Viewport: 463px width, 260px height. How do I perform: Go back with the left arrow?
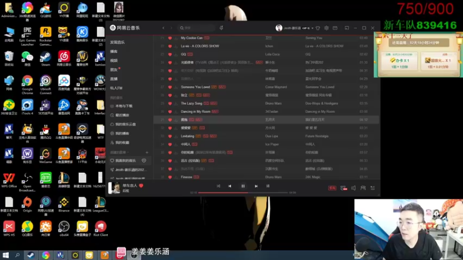pyautogui.click(x=163, y=28)
